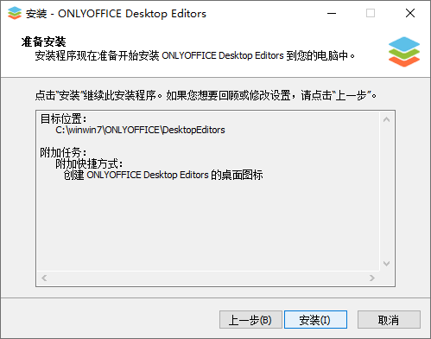Viewport: 431px width, 339px height.
Task: Click the instruction text beginning 点击"安装"继续
Action: coord(206,95)
